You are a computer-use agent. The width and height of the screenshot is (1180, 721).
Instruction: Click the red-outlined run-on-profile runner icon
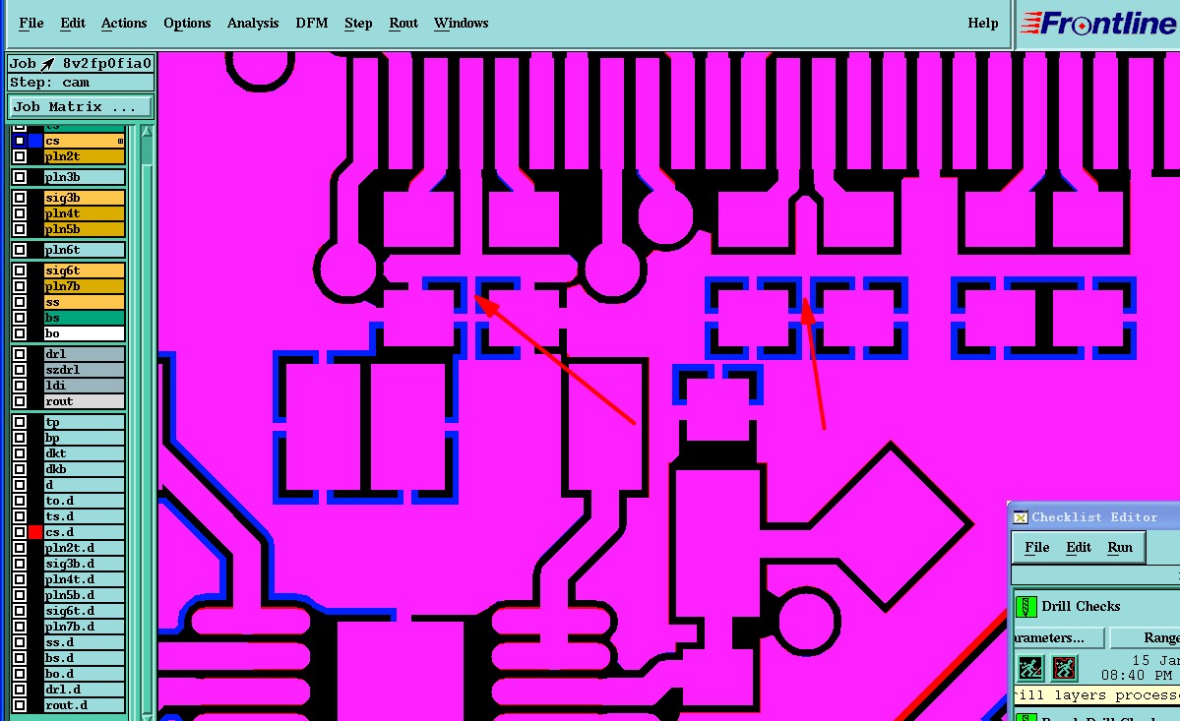1063,668
